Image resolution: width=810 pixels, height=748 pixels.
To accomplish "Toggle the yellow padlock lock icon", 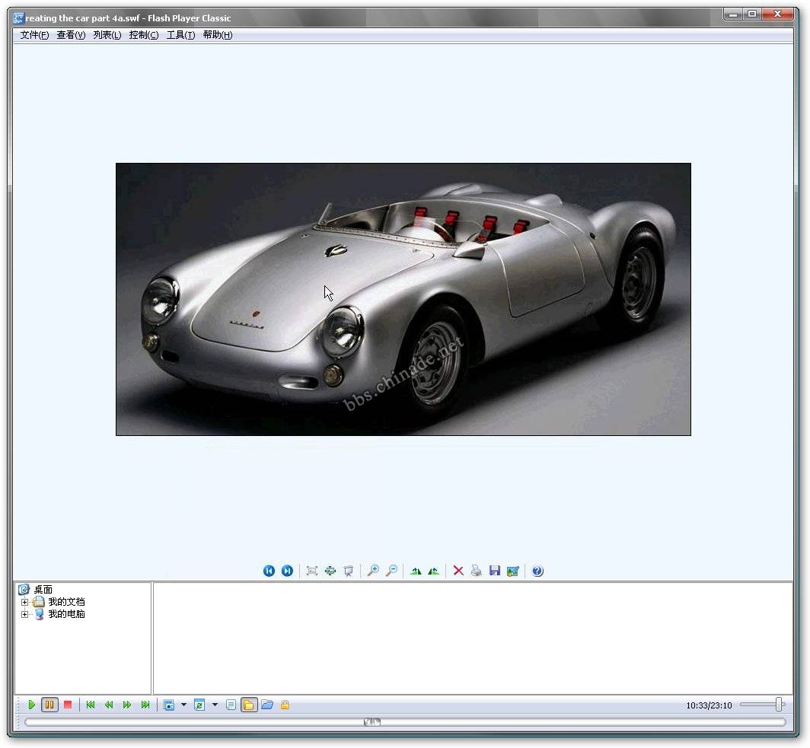I will click(285, 705).
